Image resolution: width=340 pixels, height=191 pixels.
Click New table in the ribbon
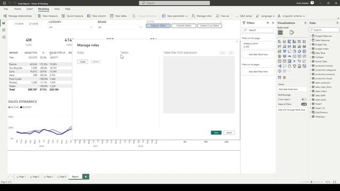coord(118,16)
